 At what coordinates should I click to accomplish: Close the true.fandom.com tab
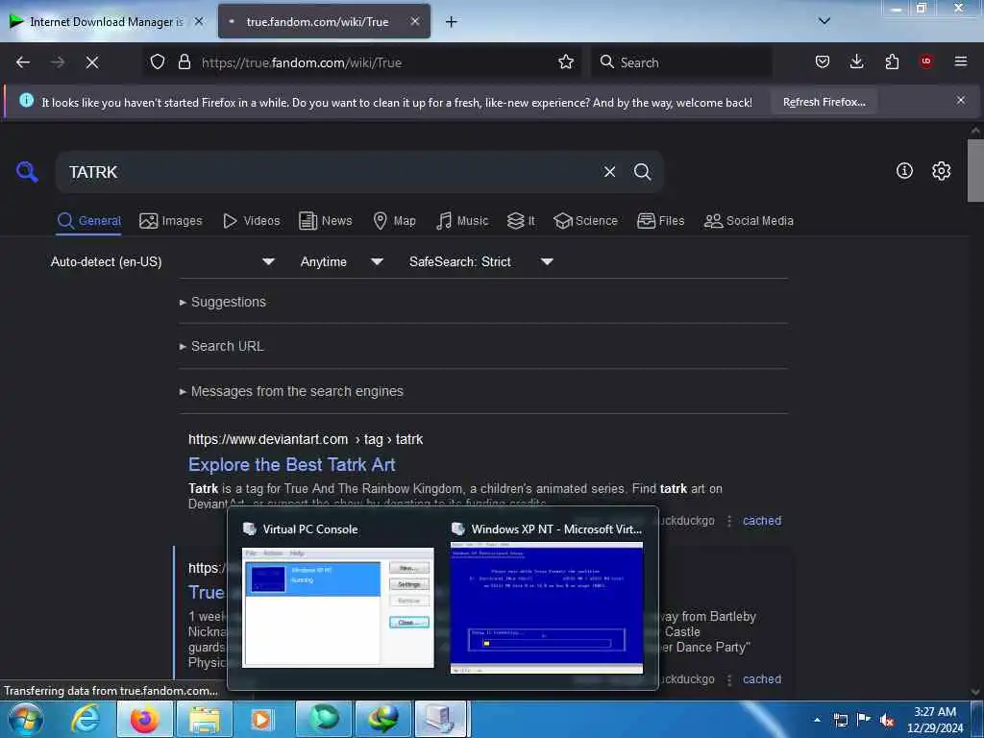click(415, 21)
